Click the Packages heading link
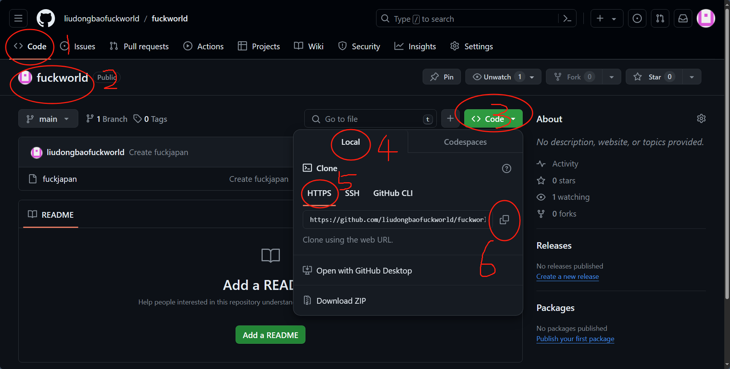 click(x=555, y=308)
